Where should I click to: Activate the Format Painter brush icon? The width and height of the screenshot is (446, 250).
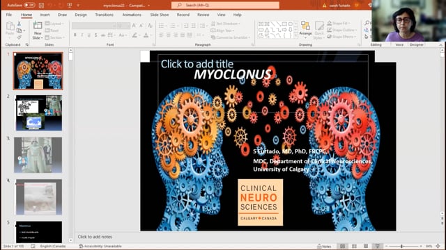(19, 37)
